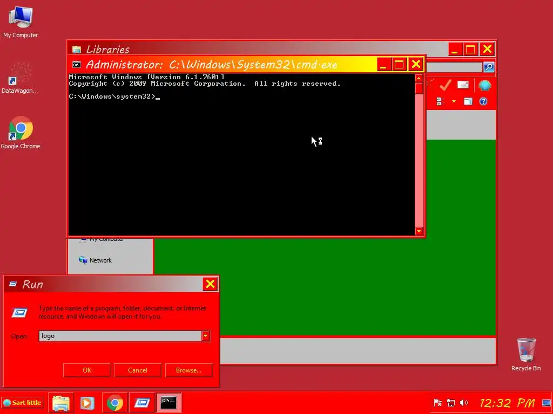Click the change view icon in Libraries
Viewport: 553px width, 414px height.
(439, 101)
